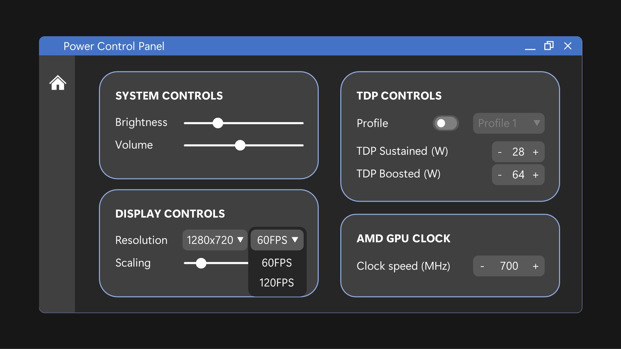Increase TDP Boosted wattage with plus button
The height and width of the screenshot is (349, 621).
click(x=536, y=175)
